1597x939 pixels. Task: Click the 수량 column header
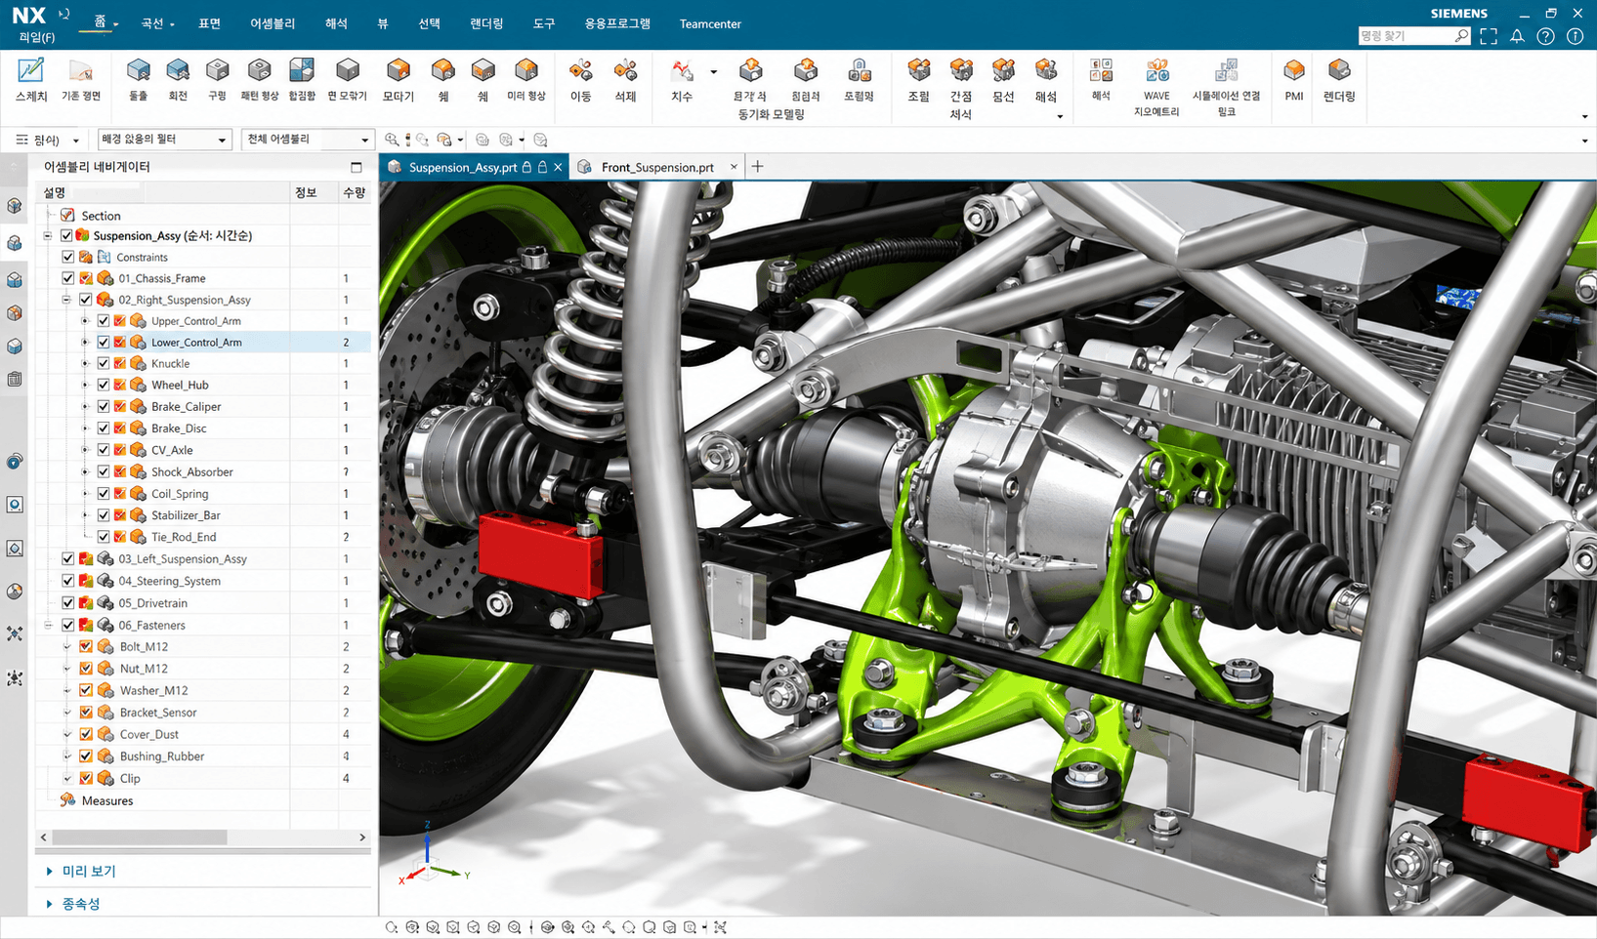pyautogui.click(x=354, y=192)
